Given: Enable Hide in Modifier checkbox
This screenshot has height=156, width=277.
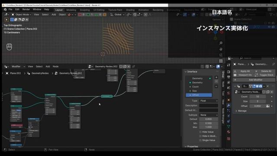Looking at the screenshot, I should (x=200, y=136).
